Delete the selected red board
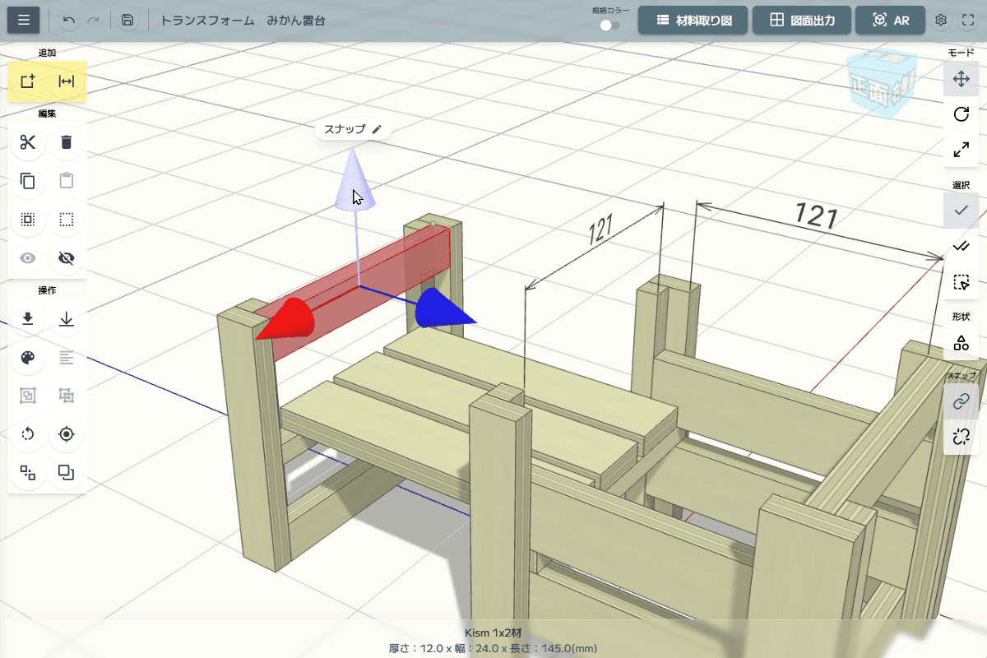Image resolution: width=987 pixels, height=658 pixels. tap(66, 142)
